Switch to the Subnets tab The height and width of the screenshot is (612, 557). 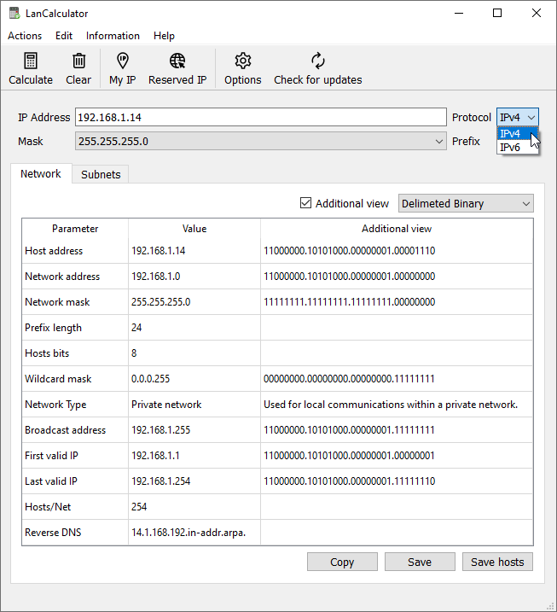coord(101,174)
